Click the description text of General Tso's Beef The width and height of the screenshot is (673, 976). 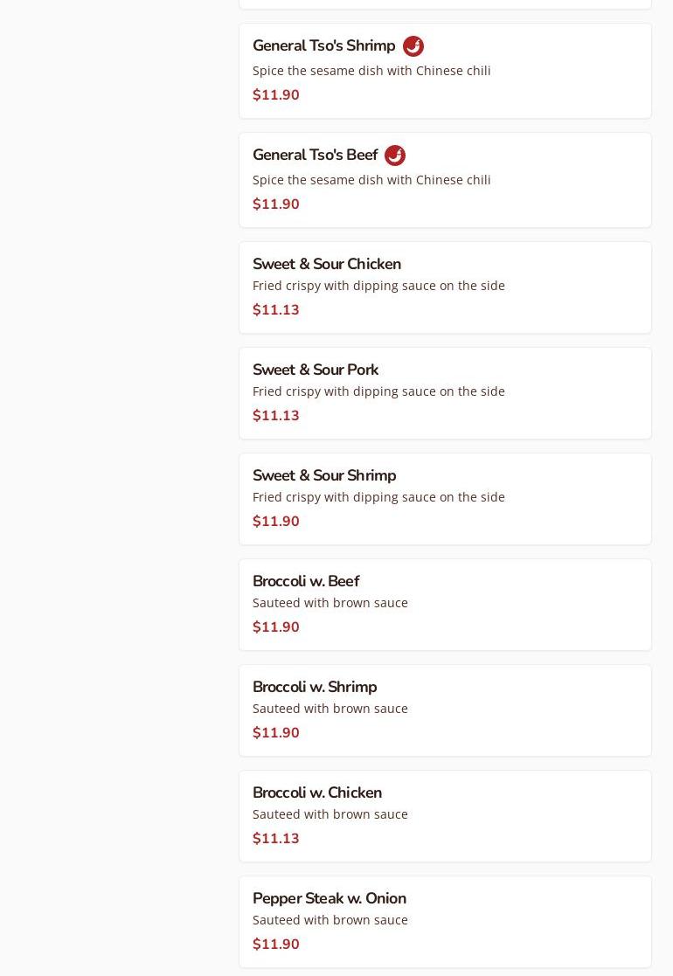click(371, 180)
